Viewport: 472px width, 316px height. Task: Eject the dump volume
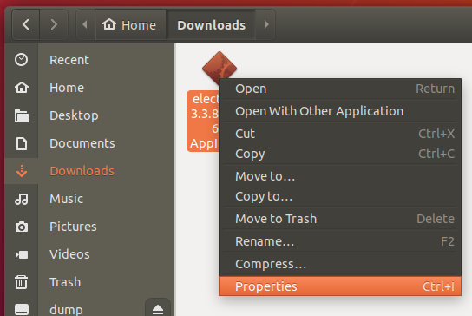tap(158, 308)
